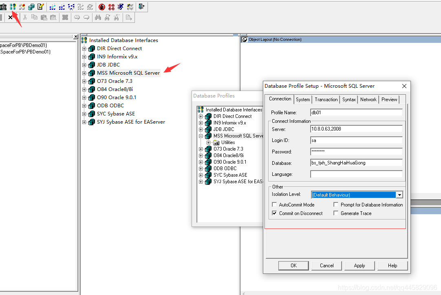Switch to the System tab
The width and height of the screenshot is (441, 295).
point(303,100)
